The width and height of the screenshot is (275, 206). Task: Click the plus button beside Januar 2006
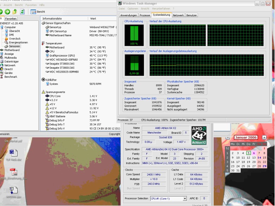point(264,137)
